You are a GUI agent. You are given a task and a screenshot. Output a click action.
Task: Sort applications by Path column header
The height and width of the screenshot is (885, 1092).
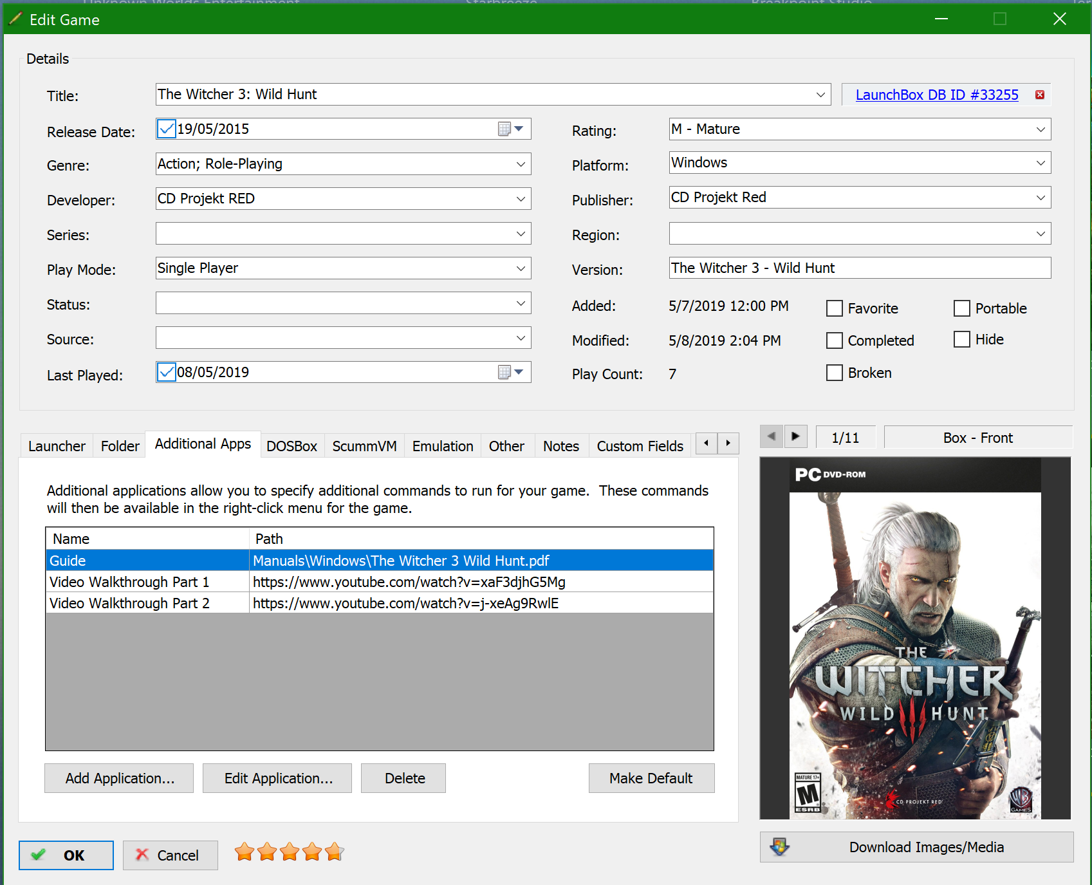point(481,539)
